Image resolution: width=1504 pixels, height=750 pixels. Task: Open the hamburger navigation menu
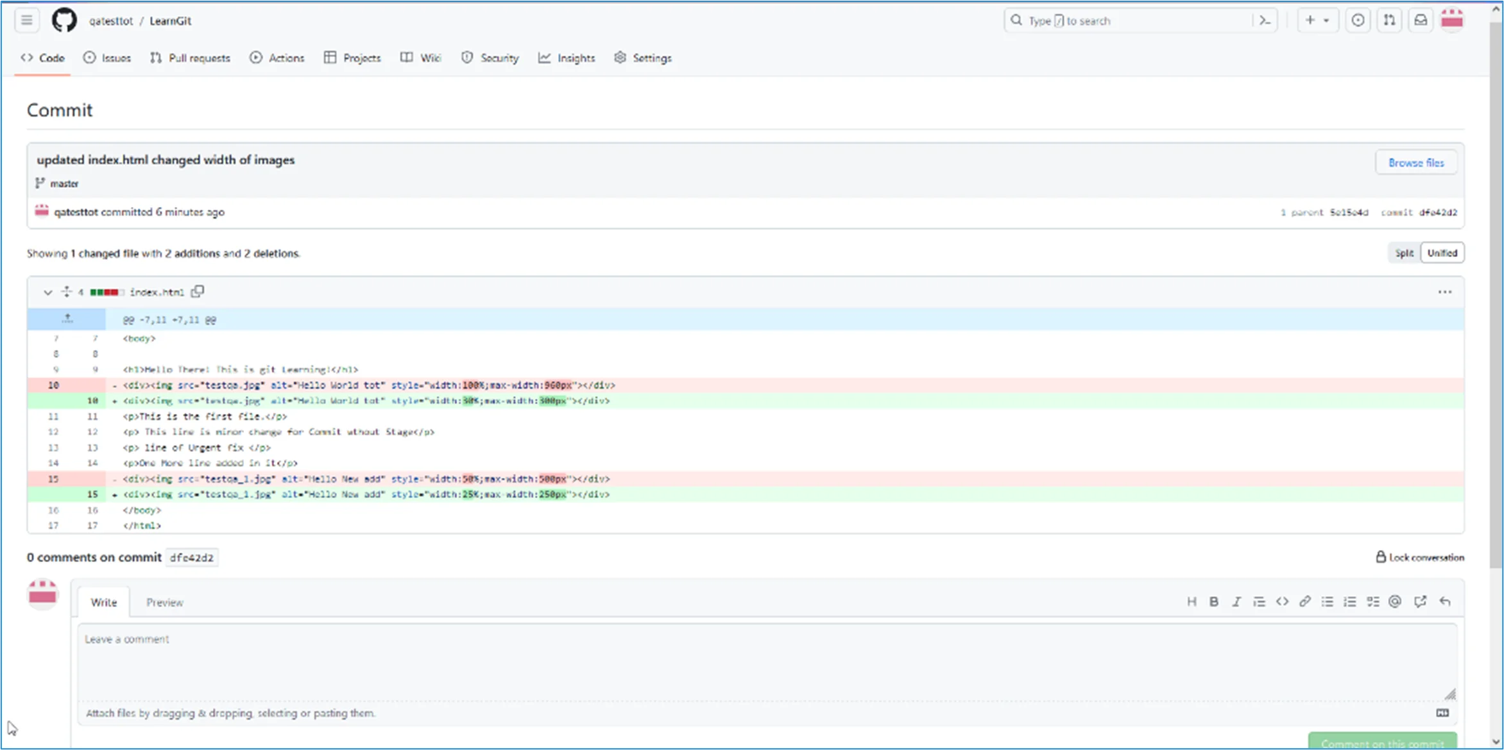(x=26, y=21)
